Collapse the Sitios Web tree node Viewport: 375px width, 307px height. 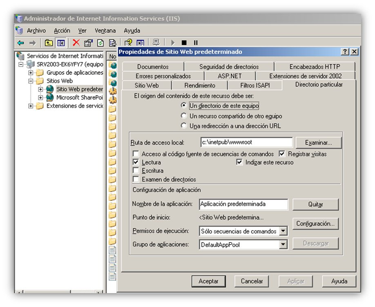tap(31, 81)
